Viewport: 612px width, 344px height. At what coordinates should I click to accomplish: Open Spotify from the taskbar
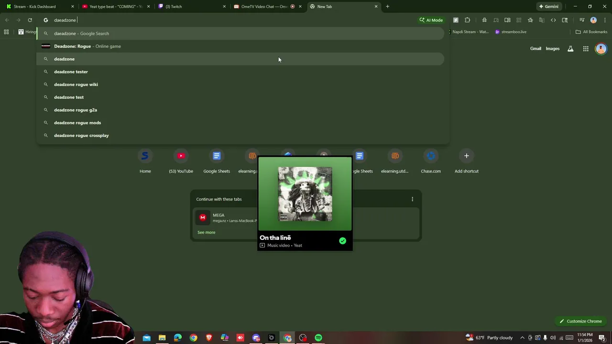tap(318, 338)
